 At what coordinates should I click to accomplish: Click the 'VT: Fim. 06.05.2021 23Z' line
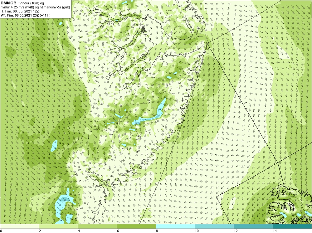(20, 15)
